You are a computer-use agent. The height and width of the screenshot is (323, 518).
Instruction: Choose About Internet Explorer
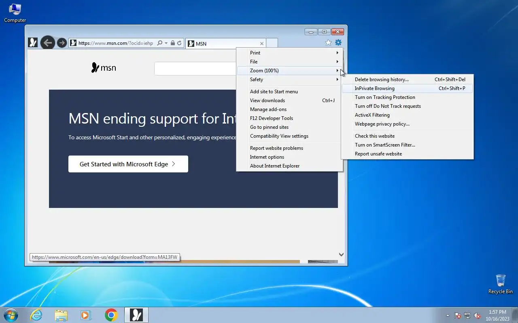290,166
